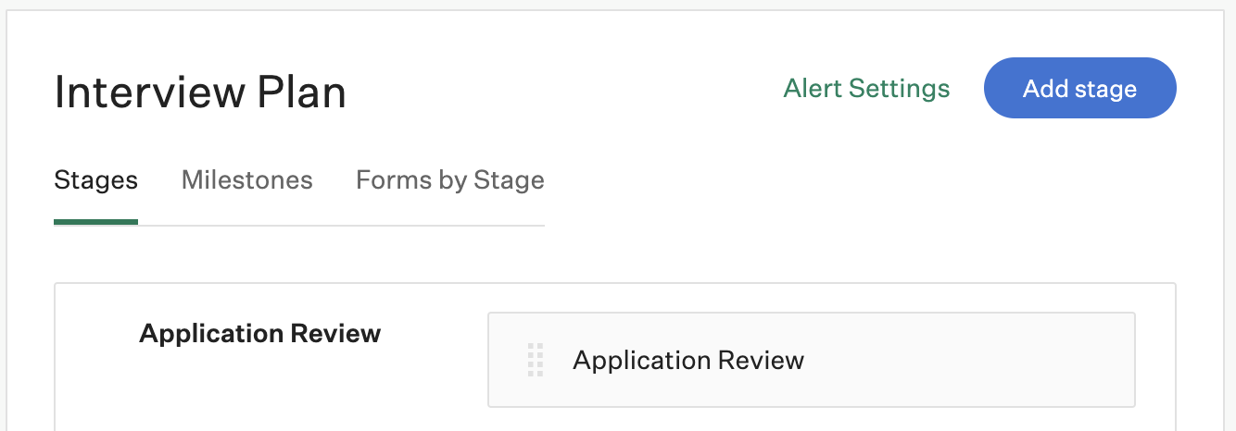1236x431 pixels.
Task: Click the Application Review text inside the card
Action: pos(688,360)
